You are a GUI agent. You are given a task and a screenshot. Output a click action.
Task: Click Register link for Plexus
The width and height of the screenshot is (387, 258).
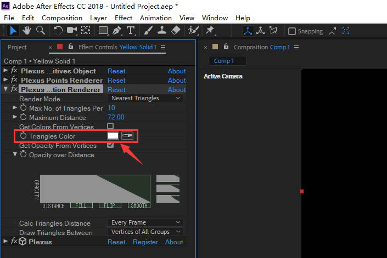point(145,242)
